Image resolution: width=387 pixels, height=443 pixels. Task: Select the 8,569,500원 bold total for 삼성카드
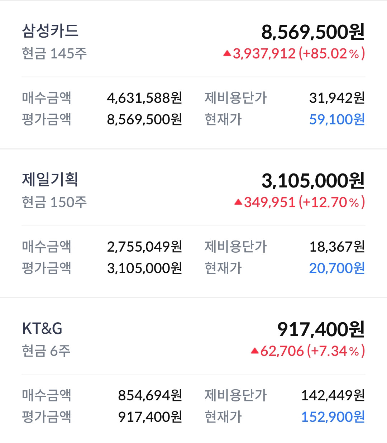[313, 32]
